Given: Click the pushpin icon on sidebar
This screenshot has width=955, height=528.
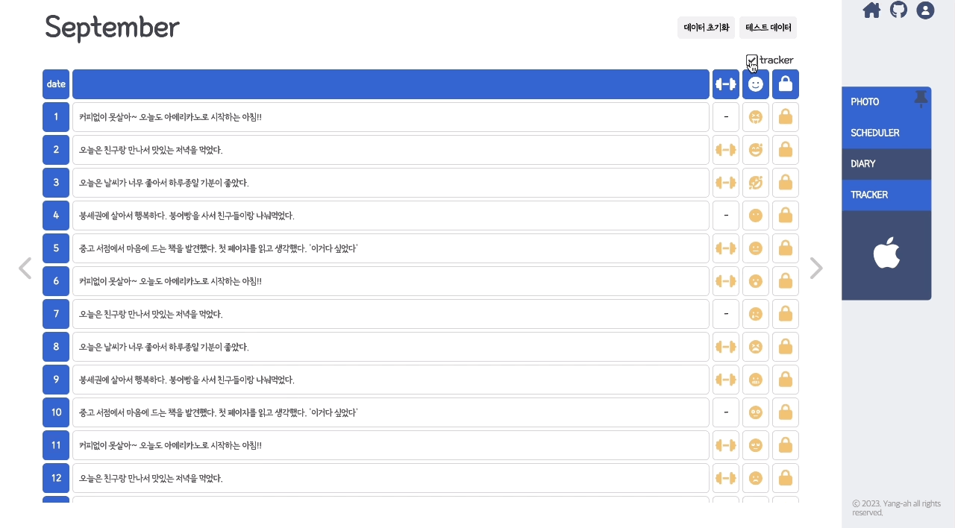Looking at the screenshot, I should point(921,98).
